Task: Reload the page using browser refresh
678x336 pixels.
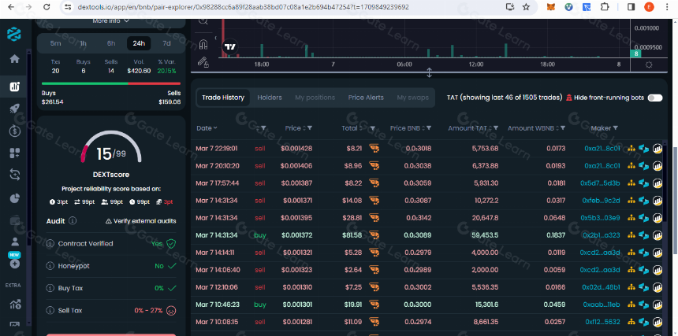Action: [47, 7]
